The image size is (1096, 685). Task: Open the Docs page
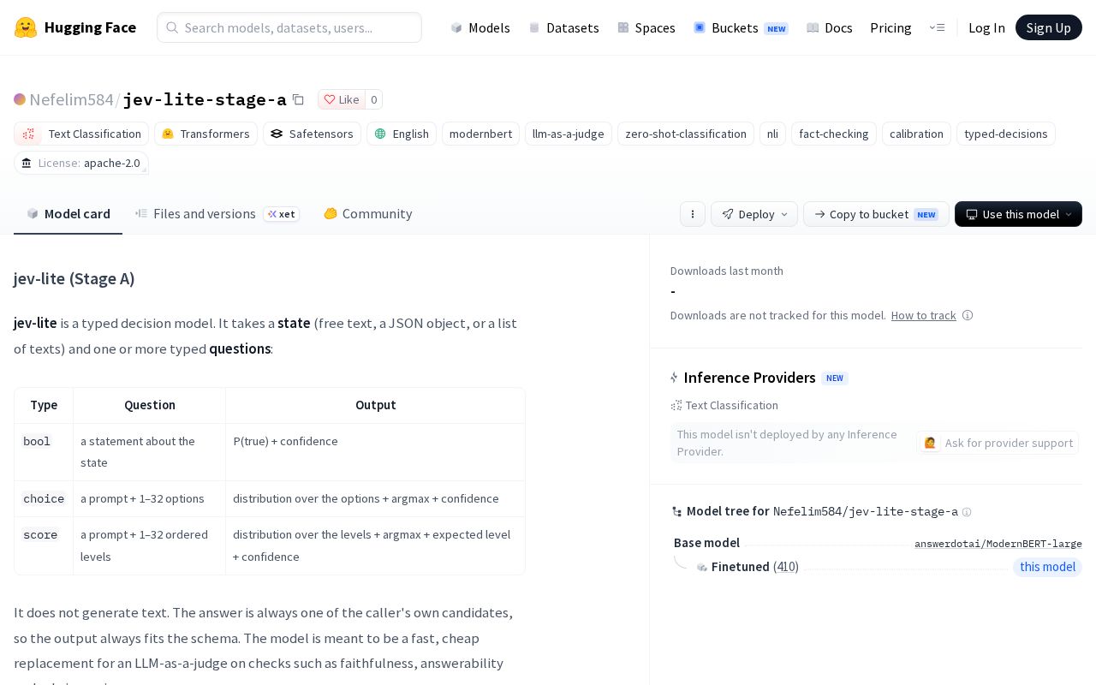click(x=829, y=27)
